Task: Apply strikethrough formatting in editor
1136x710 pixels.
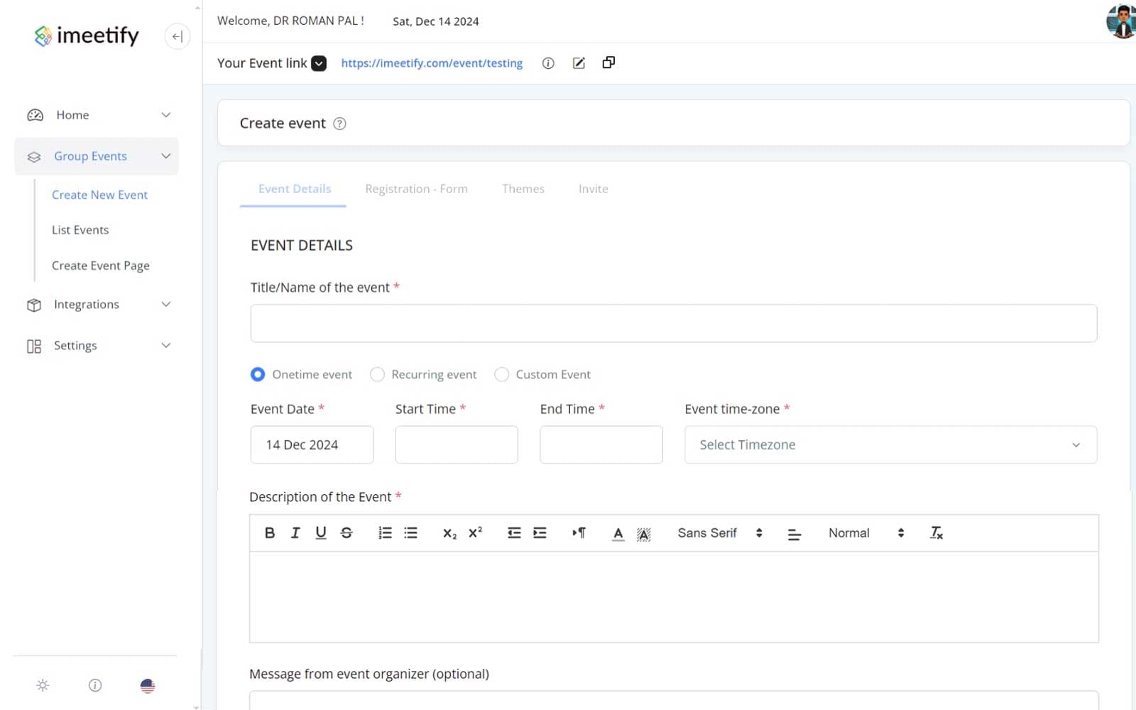Action: coord(346,532)
